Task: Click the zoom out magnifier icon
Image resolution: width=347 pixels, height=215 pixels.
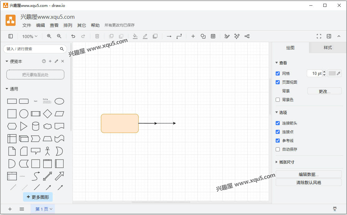Action: point(59,36)
